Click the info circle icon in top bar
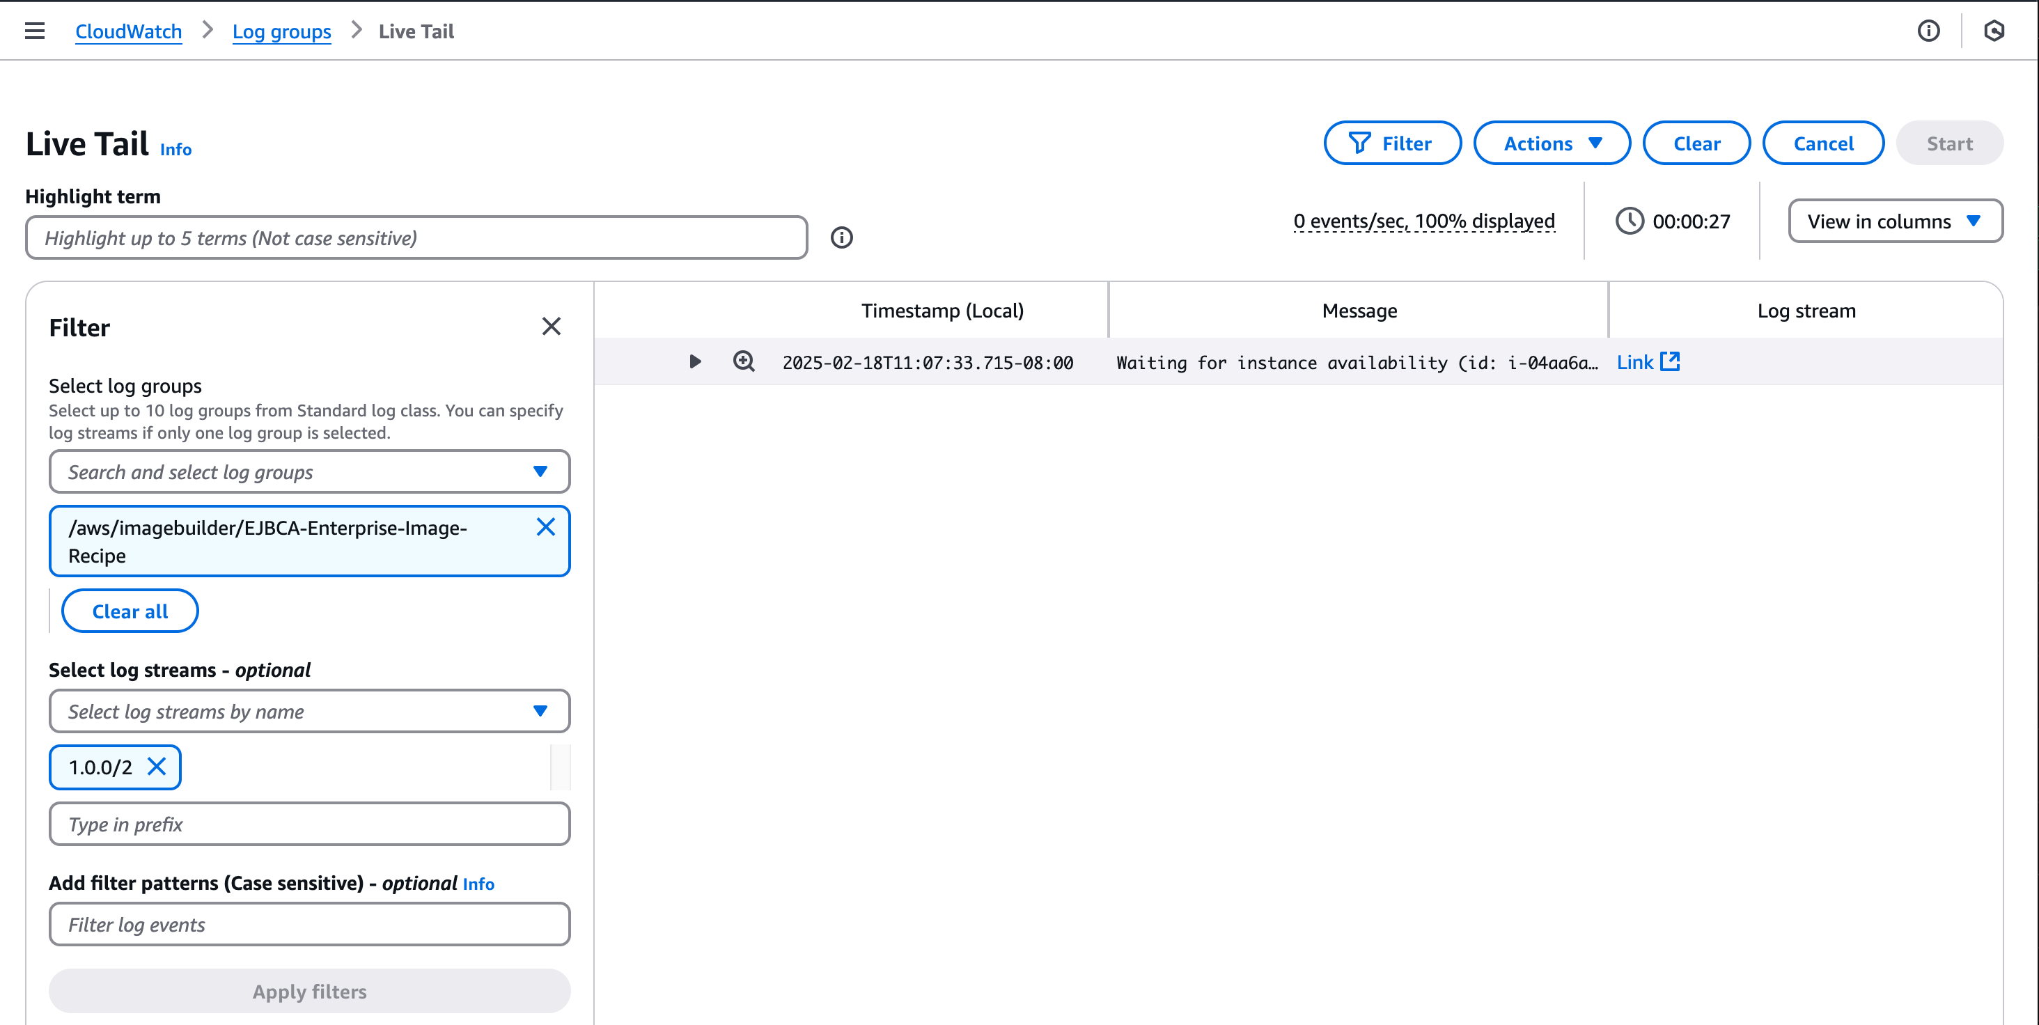2039x1025 pixels. (1928, 31)
